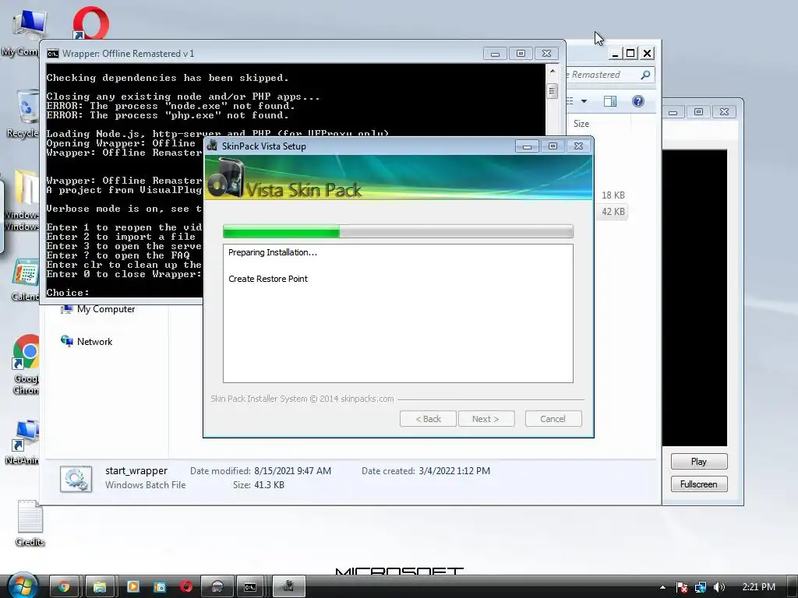Click Play in the right-side window
The width and height of the screenshot is (798, 598).
699,462
